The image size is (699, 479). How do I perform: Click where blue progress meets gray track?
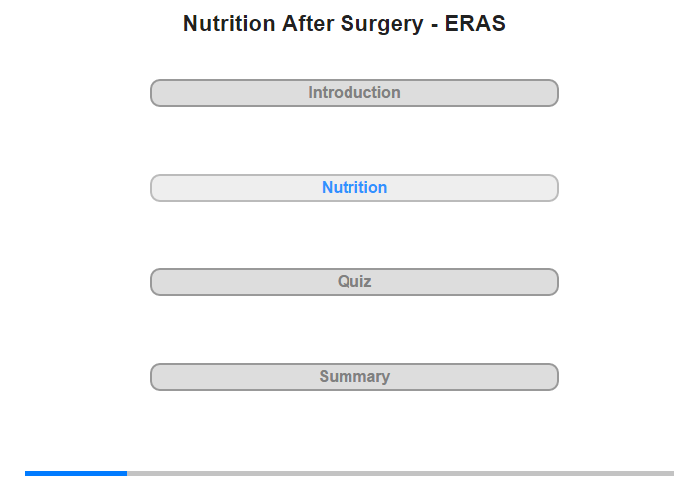[x=127, y=473]
